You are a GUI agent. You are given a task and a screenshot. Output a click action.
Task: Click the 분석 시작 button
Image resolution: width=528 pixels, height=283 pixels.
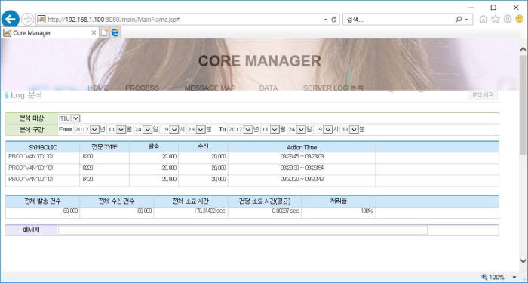click(483, 95)
